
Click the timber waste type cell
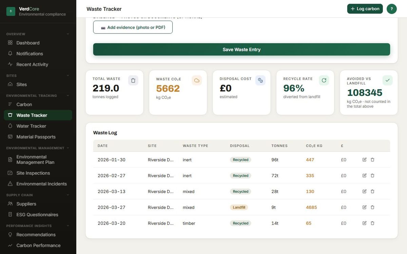189,223
